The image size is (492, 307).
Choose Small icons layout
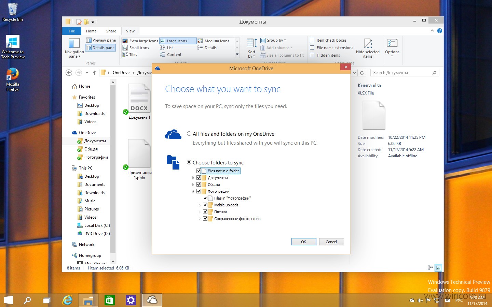[x=136, y=48]
